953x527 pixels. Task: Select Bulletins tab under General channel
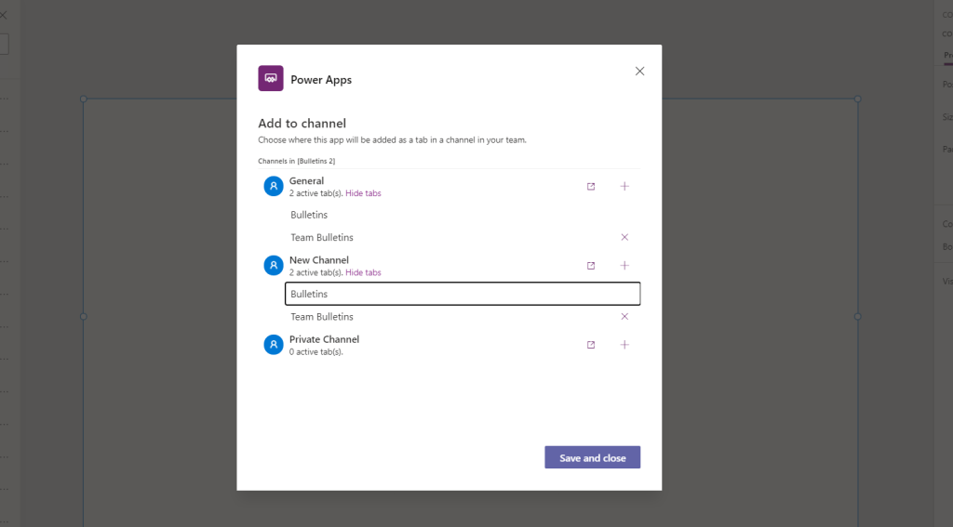click(309, 215)
